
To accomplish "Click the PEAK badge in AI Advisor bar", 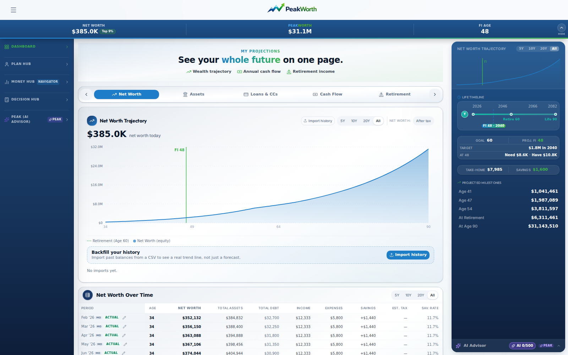I will click(546, 346).
